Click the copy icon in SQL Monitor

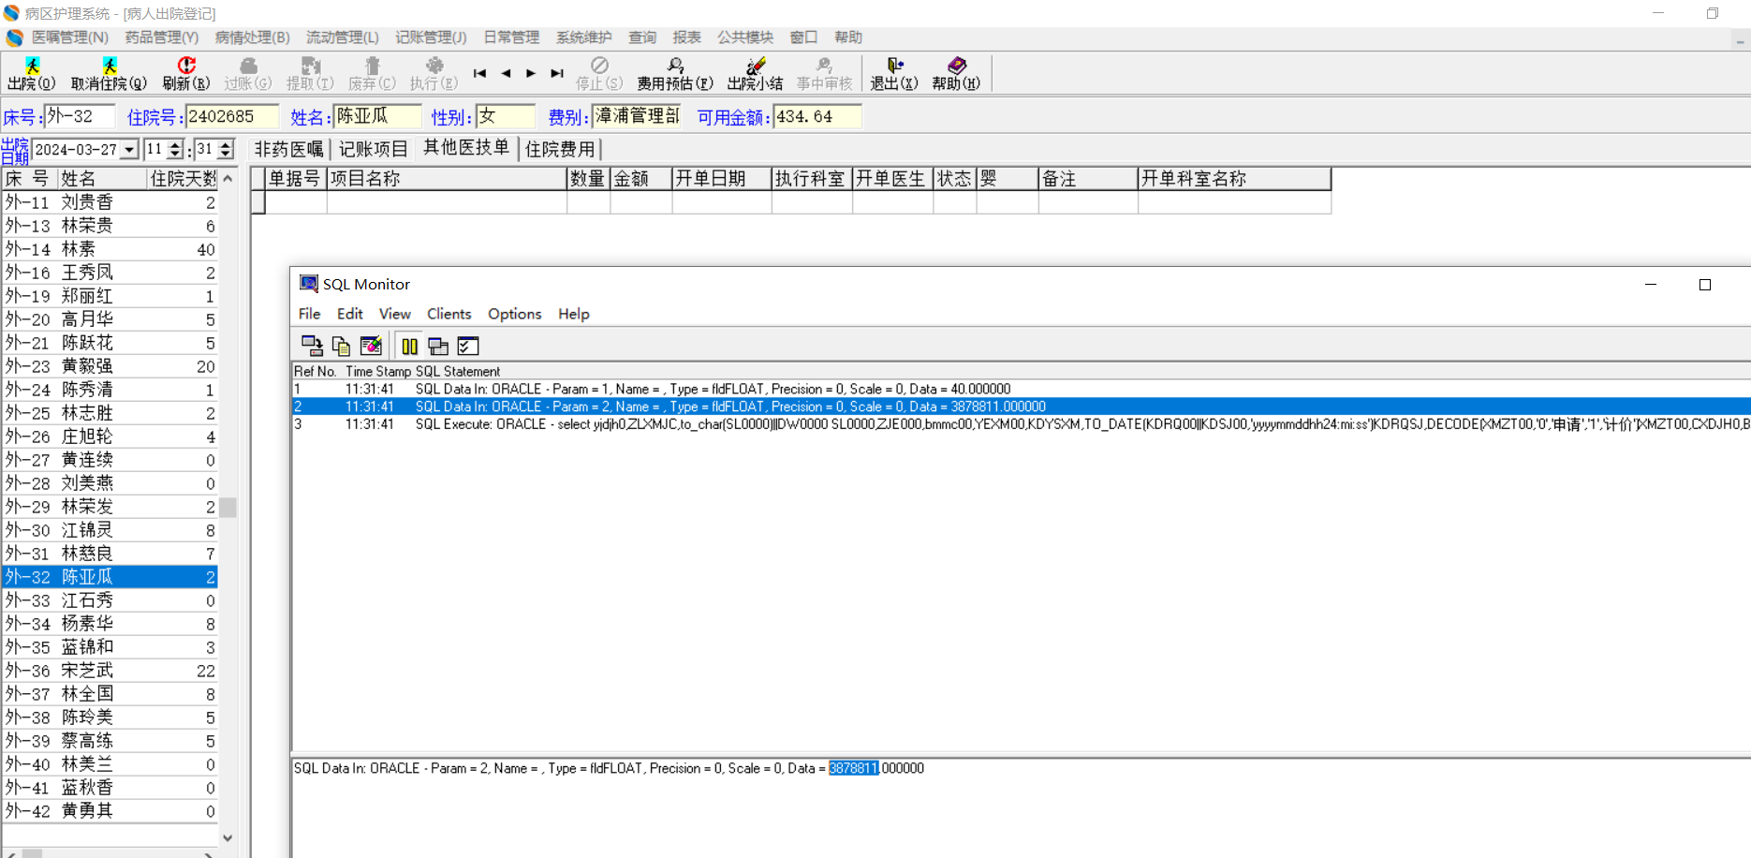(x=341, y=346)
